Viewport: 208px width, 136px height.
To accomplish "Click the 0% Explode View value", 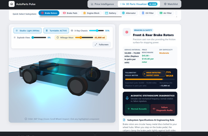I will click(x=49, y=37).
